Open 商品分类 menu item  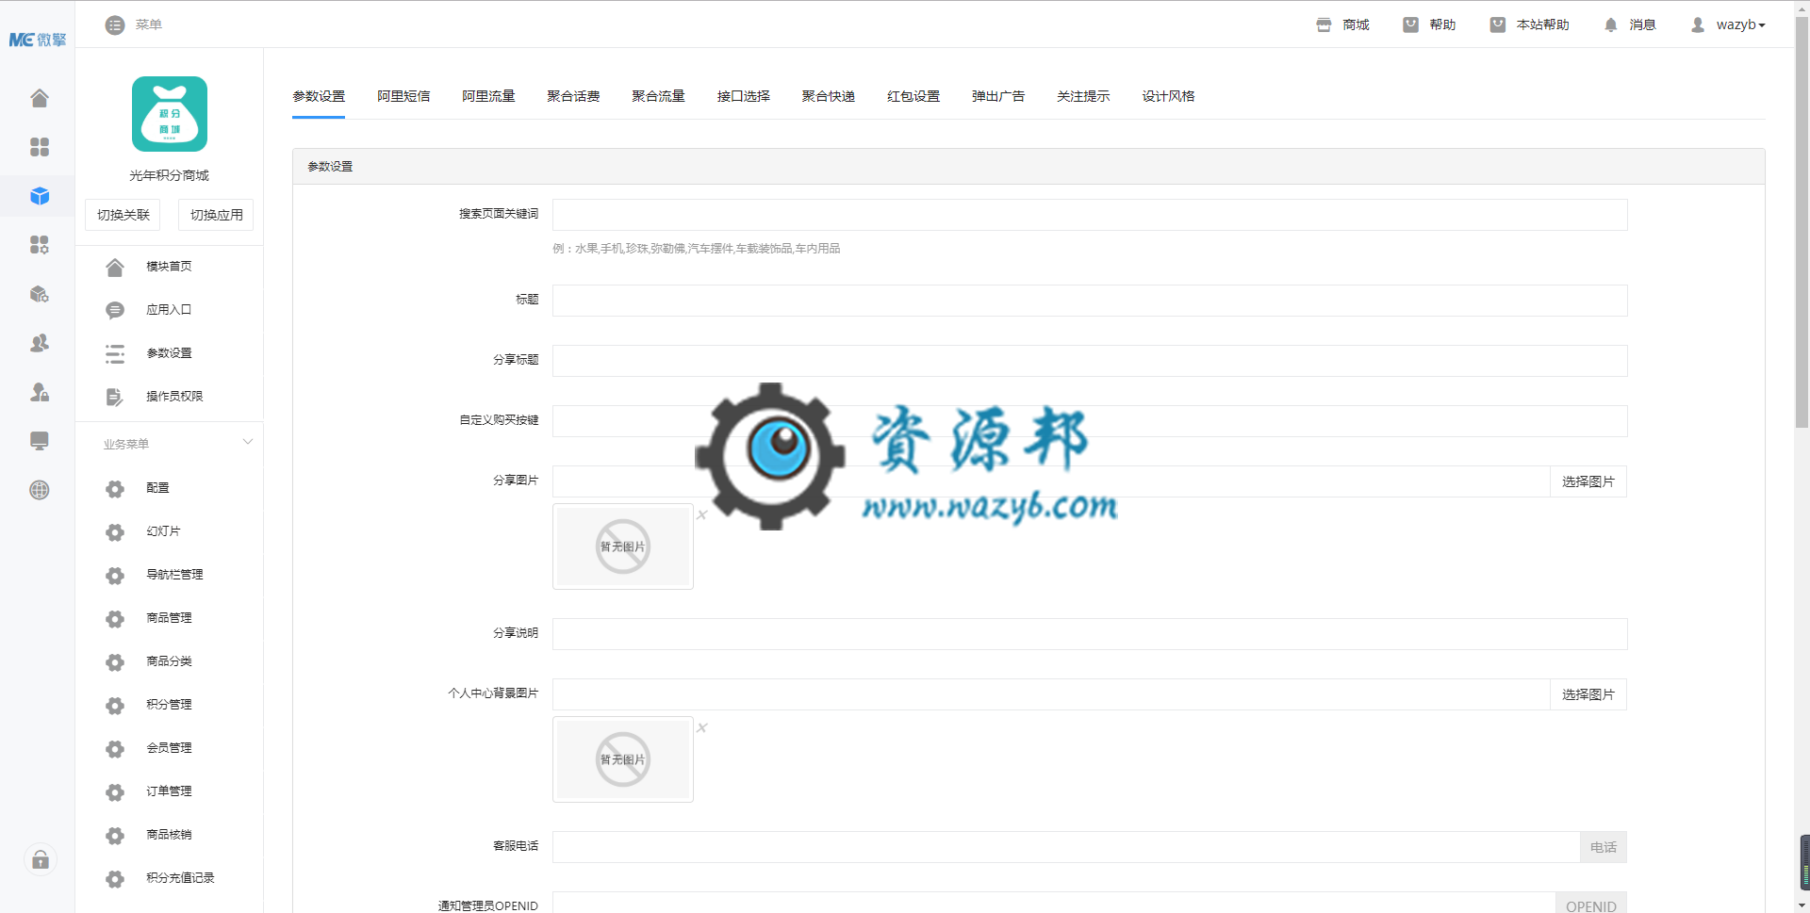pyautogui.click(x=169, y=661)
